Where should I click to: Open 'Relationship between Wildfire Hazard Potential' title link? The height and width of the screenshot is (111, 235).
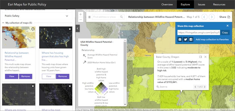(x=17, y=56)
